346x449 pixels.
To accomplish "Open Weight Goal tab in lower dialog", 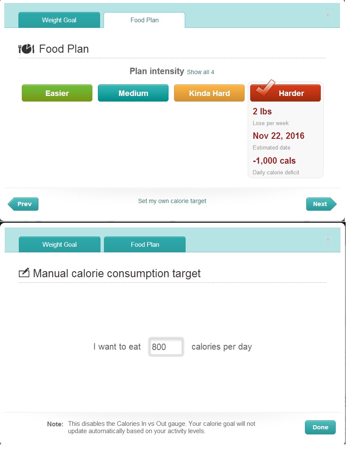I will pyautogui.click(x=59, y=245).
